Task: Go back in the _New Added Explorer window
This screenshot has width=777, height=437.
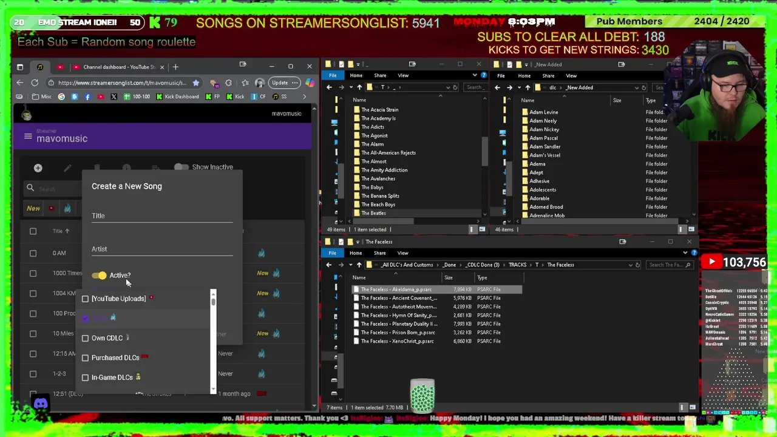Action: pos(497,87)
